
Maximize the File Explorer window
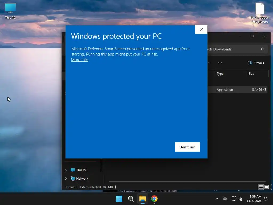click(252, 36)
